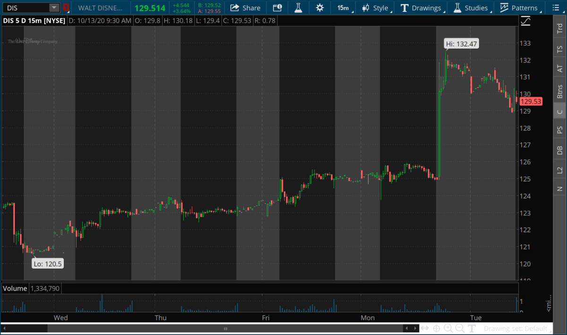Open the Trd sidebar tab
567x335 pixels.
[x=559, y=29]
